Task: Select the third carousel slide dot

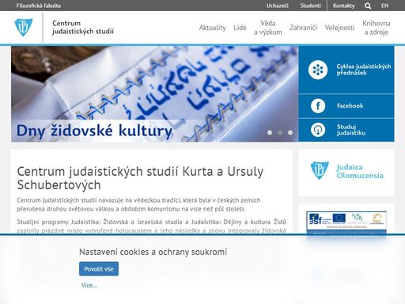Action: [290, 132]
